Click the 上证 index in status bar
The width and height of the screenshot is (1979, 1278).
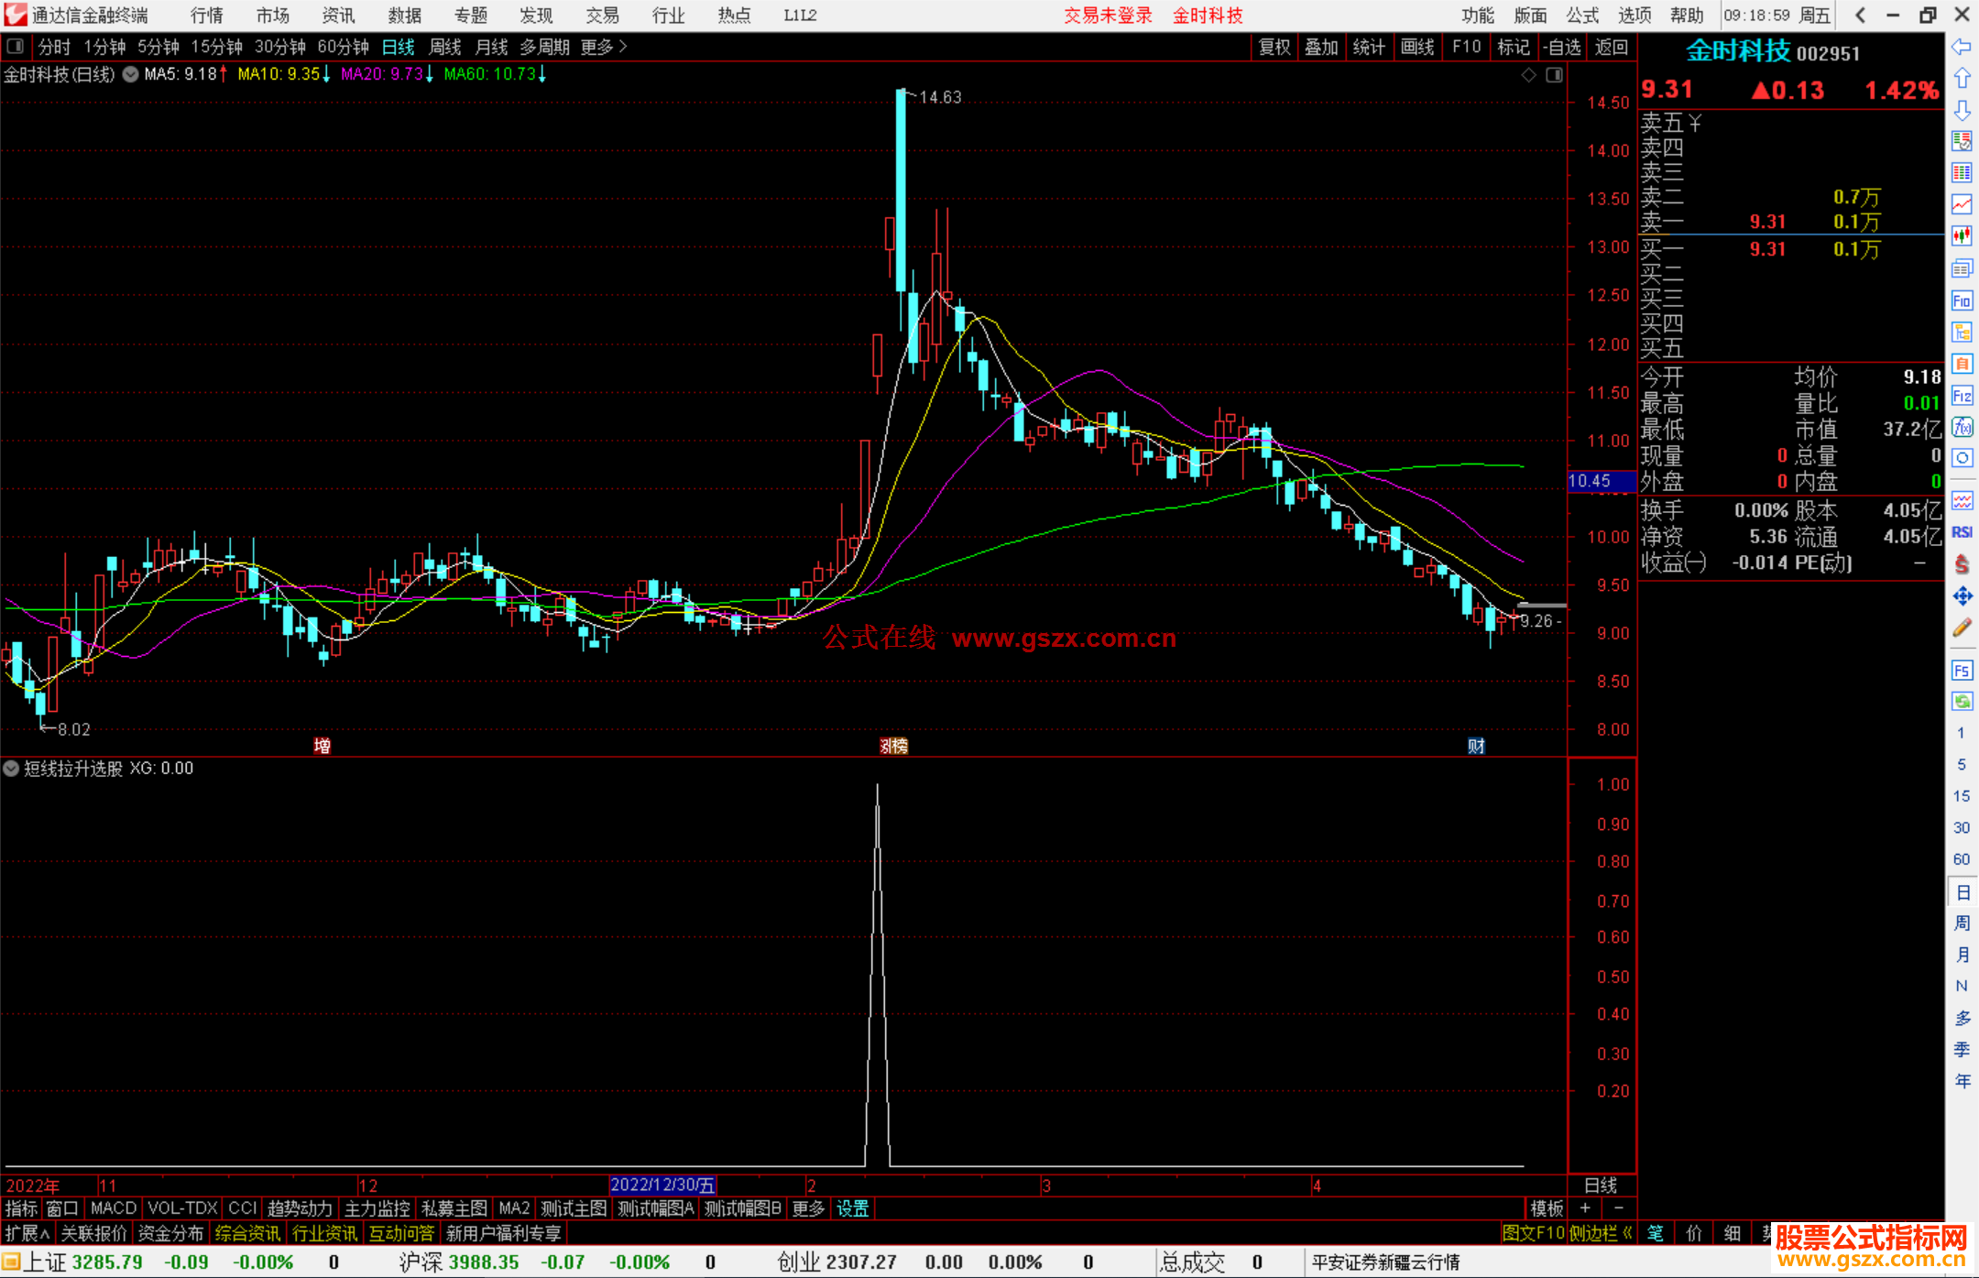click(x=45, y=1262)
